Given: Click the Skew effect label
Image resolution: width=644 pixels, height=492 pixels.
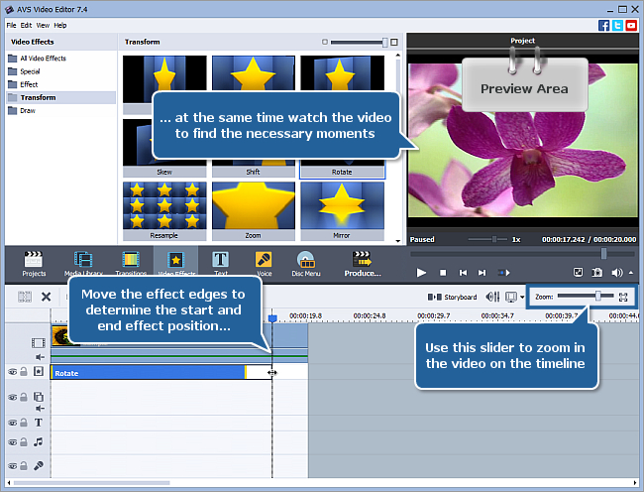Looking at the screenshot, I should click(x=164, y=173).
